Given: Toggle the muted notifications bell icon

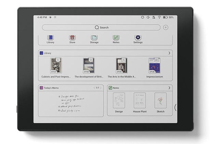Looking at the screenshot, I should point(154,17).
